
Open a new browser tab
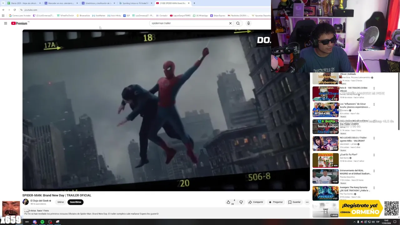[194, 3]
